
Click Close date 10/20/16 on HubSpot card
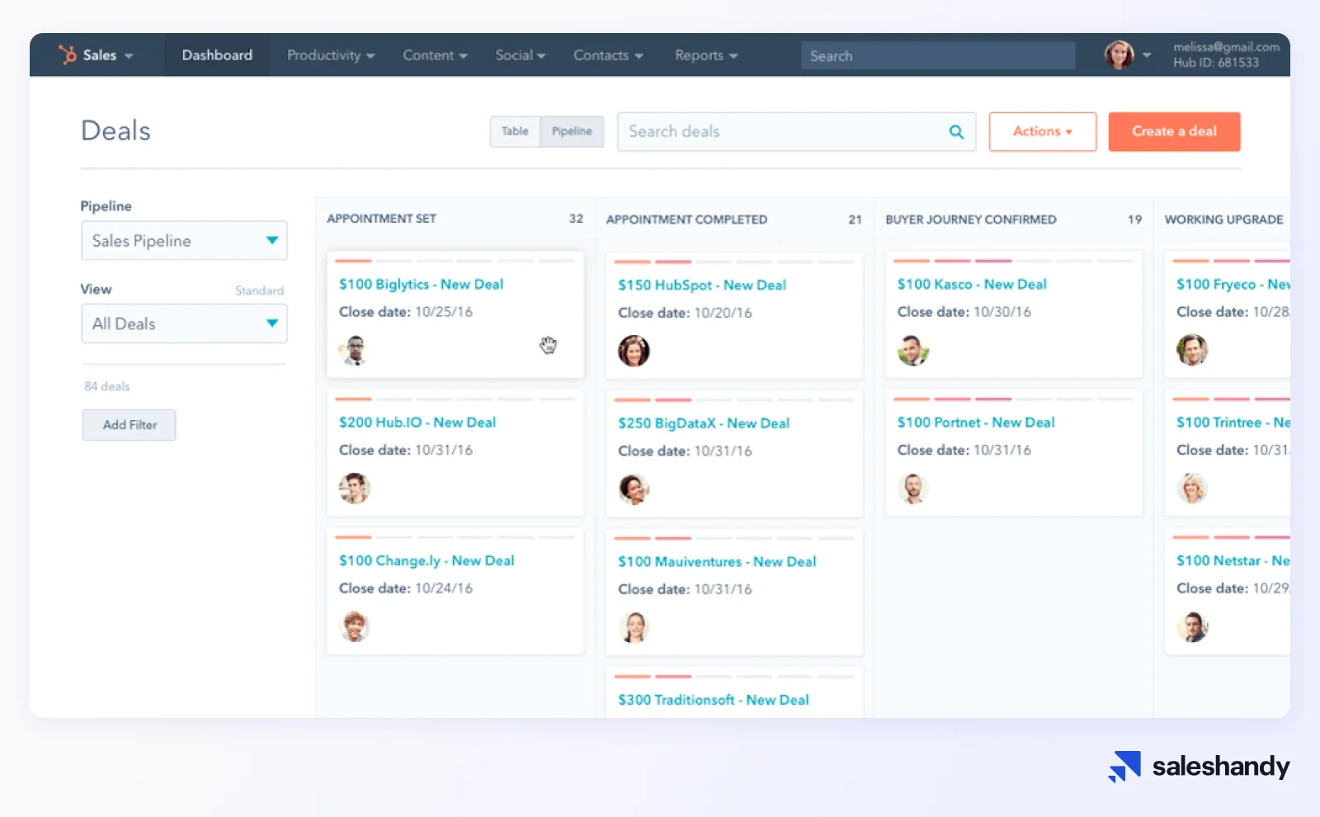685,313
